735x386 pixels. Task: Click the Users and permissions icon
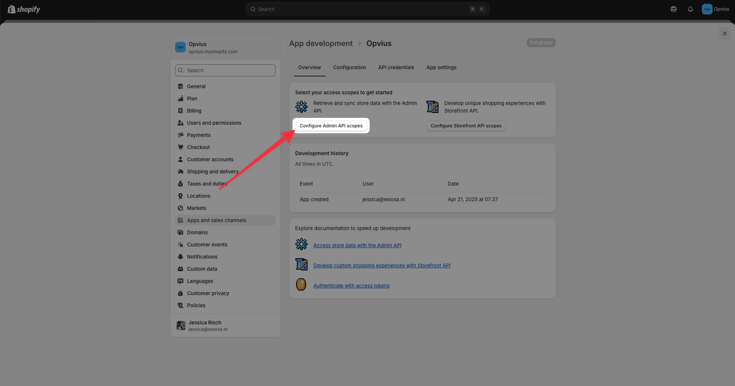[180, 123]
